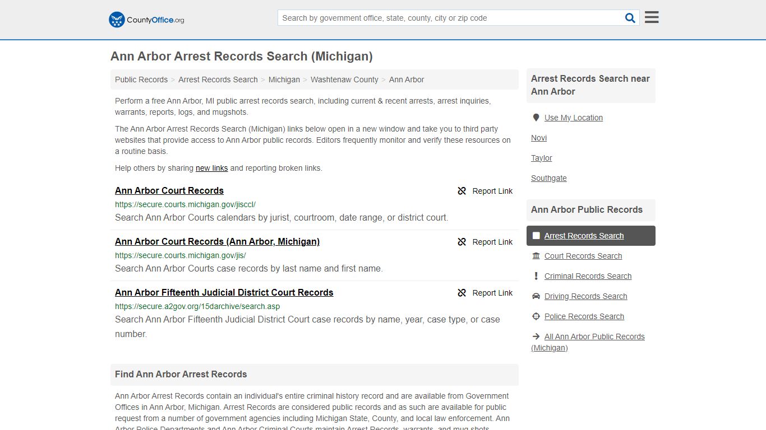Select Police Records Search sidebar item
Viewport: 766px width, 430px height.
pos(584,316)
